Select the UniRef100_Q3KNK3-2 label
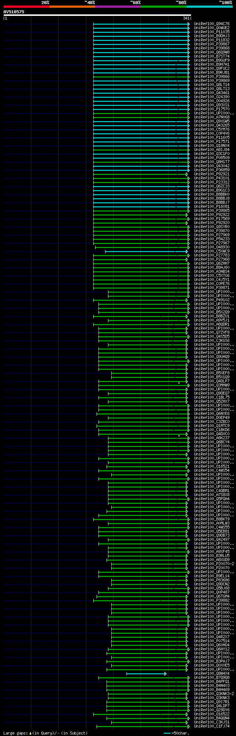 click(214, 694)
